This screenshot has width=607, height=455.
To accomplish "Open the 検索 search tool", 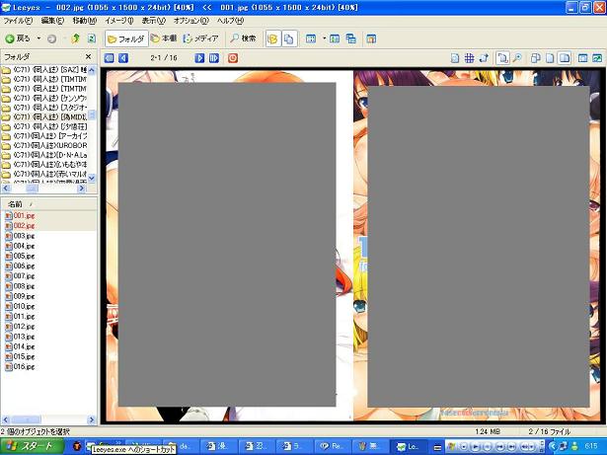I will point(243,38).
